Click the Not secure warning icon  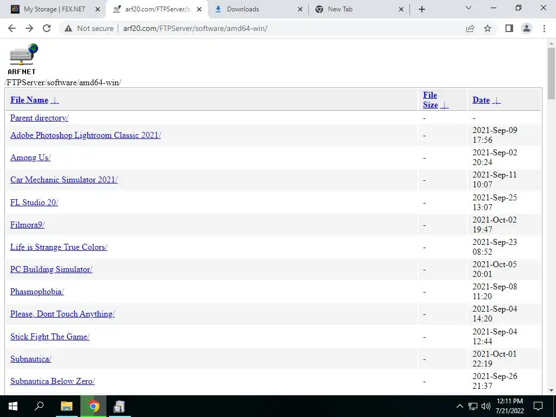click(x=68, y=28)
